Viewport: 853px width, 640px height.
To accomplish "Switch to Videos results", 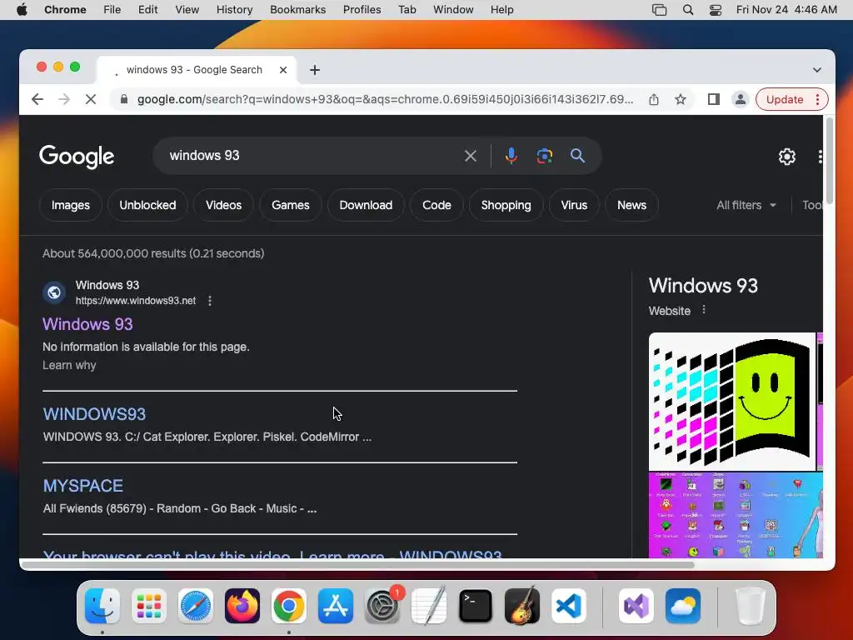I will tap(223, 205).
